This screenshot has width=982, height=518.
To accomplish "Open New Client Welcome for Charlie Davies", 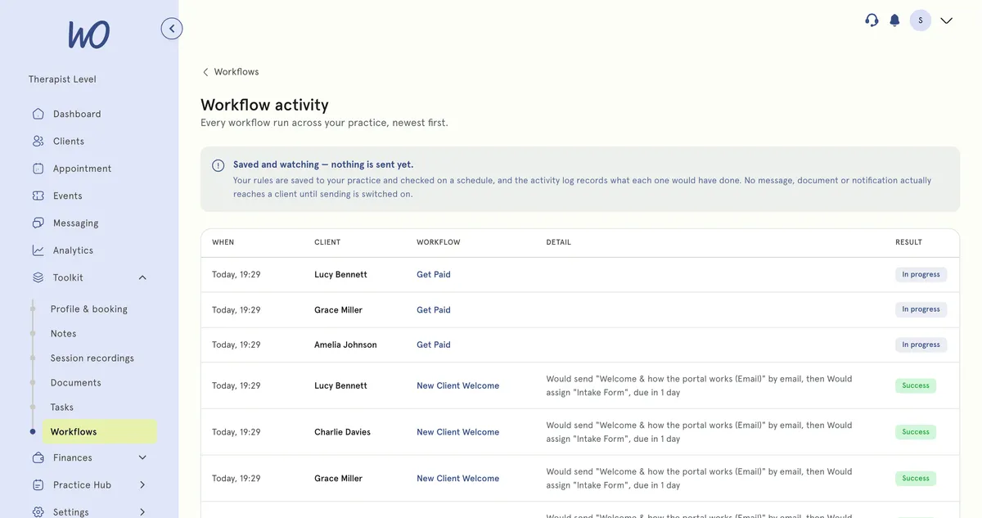I will pos(457,432).
